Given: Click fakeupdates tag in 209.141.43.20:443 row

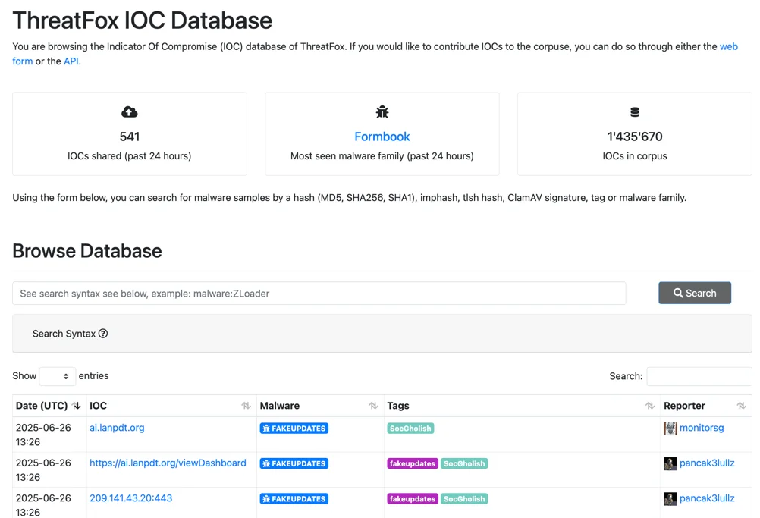Looking at the screenshot, I should point(413,498).
